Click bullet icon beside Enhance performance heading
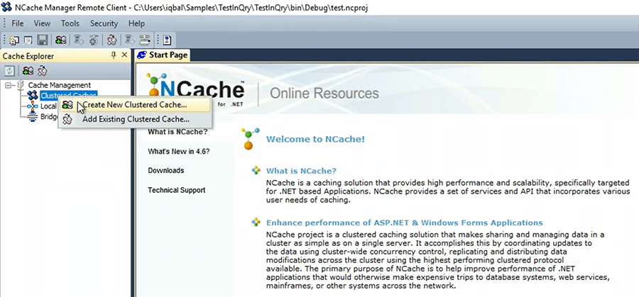This screenshot has height=297, width=639. (256, 222)
